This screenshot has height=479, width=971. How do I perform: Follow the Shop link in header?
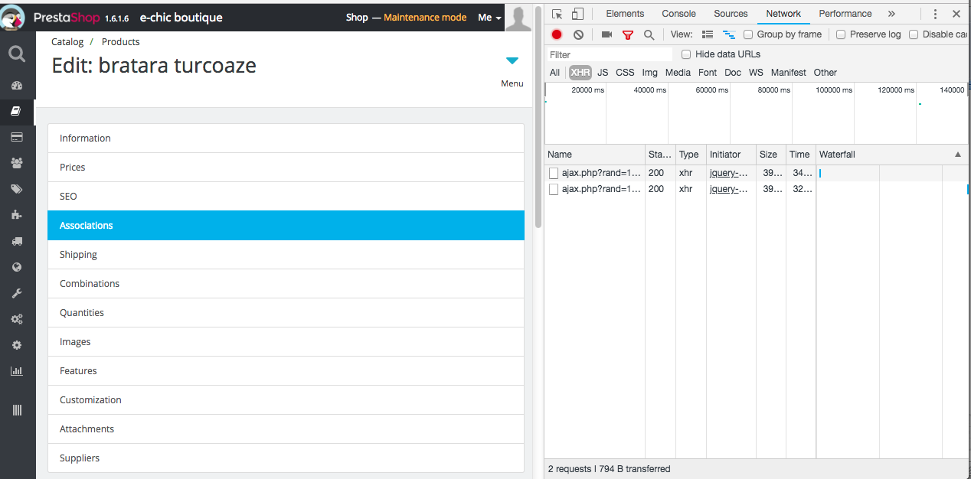coord(357,18)
